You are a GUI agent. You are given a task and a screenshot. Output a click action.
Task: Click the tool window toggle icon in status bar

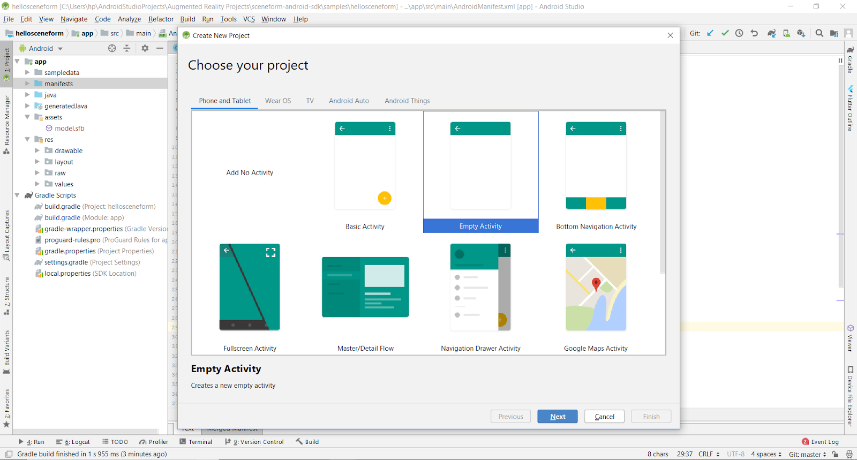9,454
